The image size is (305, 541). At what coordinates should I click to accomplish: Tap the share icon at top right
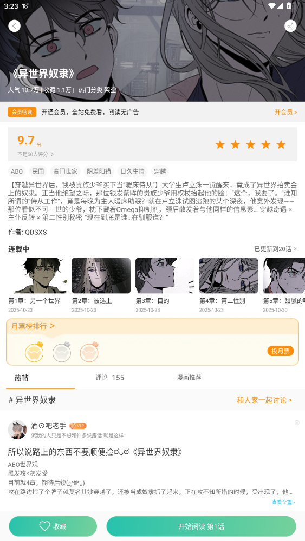tap(290, 26)
